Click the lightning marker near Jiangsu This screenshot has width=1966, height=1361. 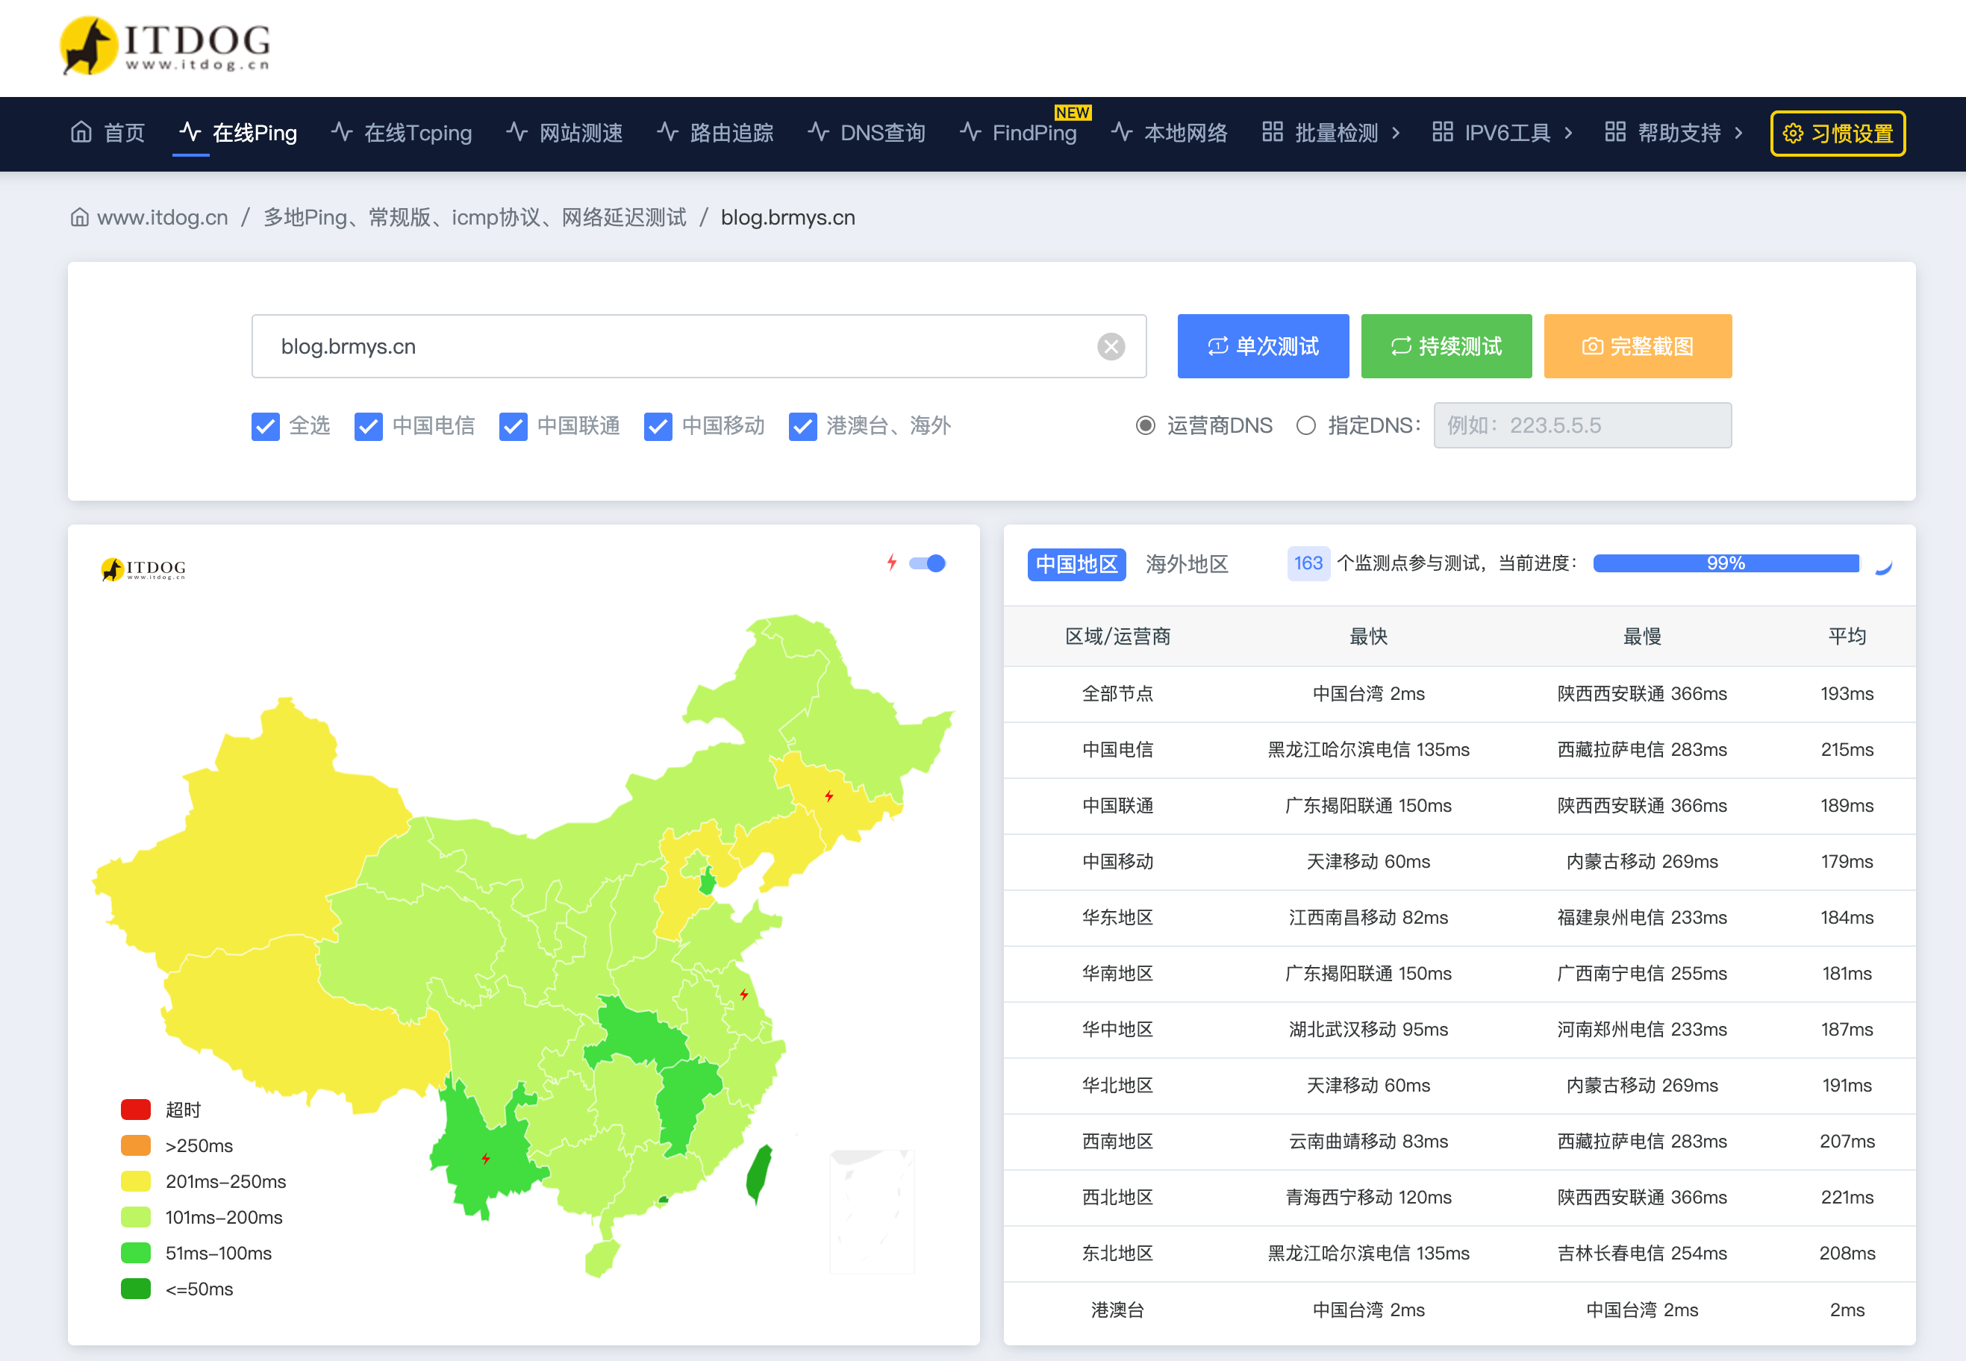pyautogui.click(x=743, y=995)
